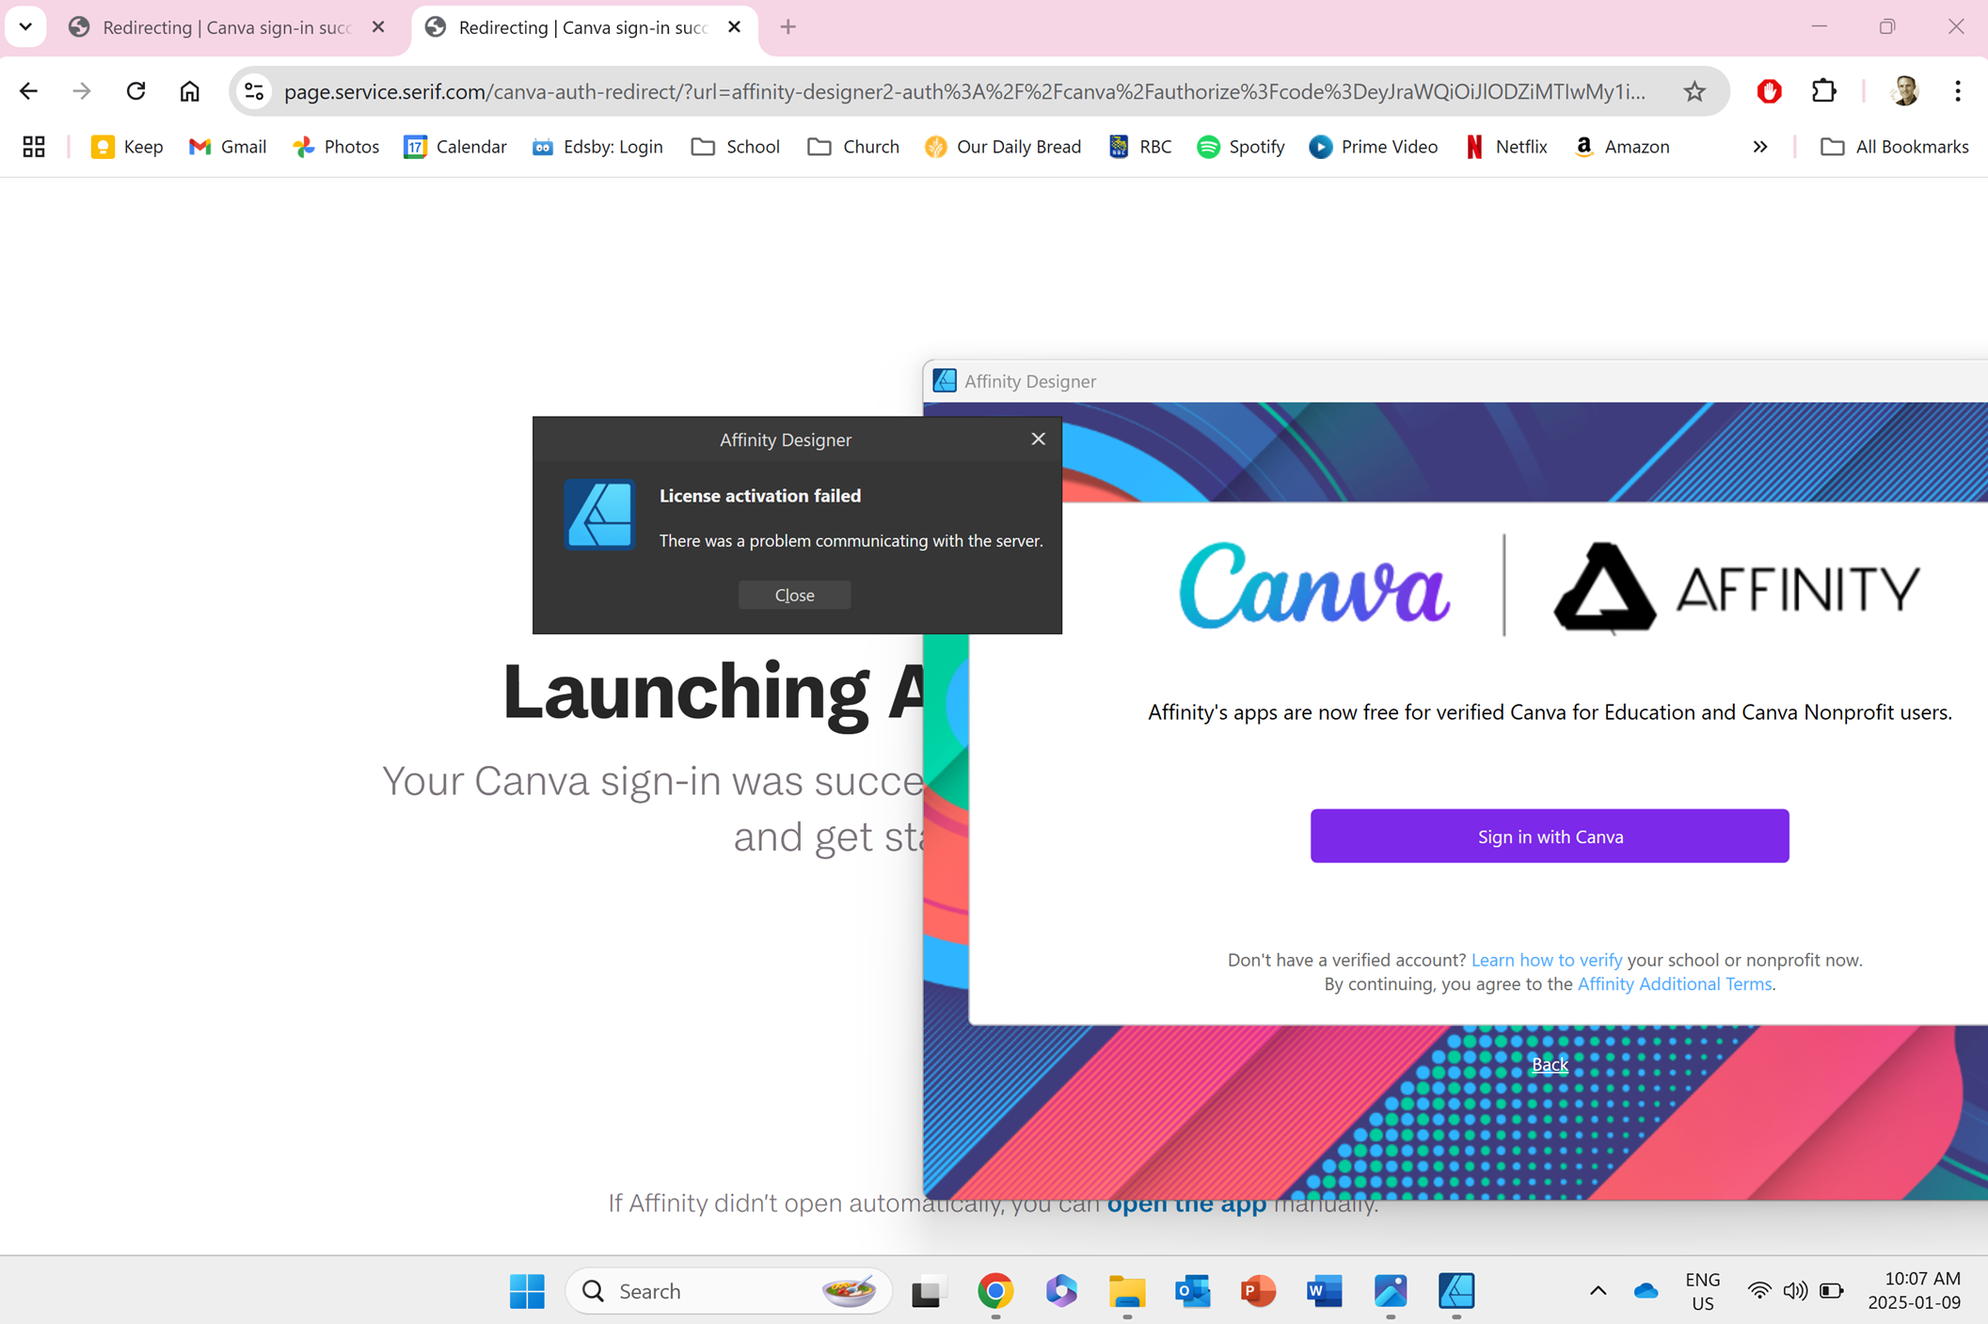1988x1324 pixels.
Task: Open the RBC bookmark
Action: 1140,147
